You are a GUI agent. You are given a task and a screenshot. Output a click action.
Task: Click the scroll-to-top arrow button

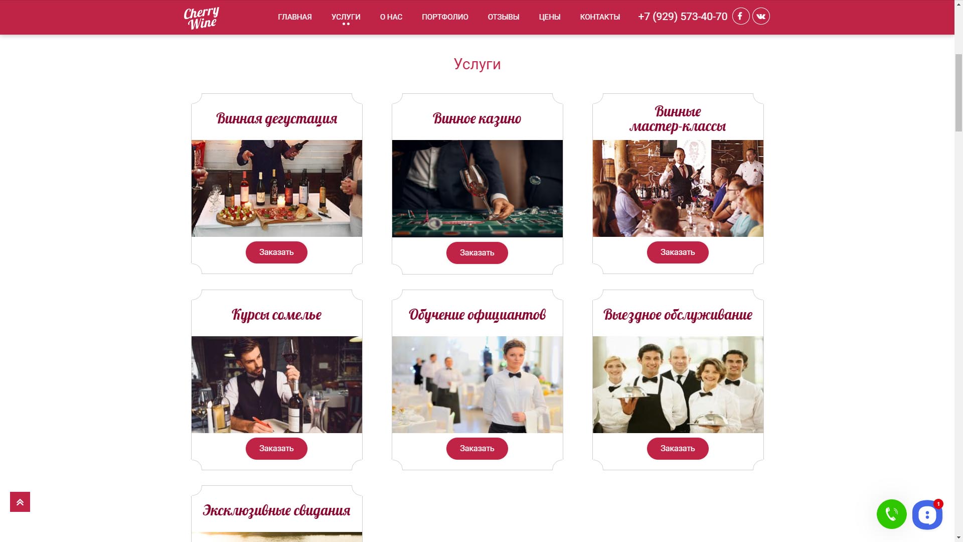pyautogui.click(x=20, y=502)
